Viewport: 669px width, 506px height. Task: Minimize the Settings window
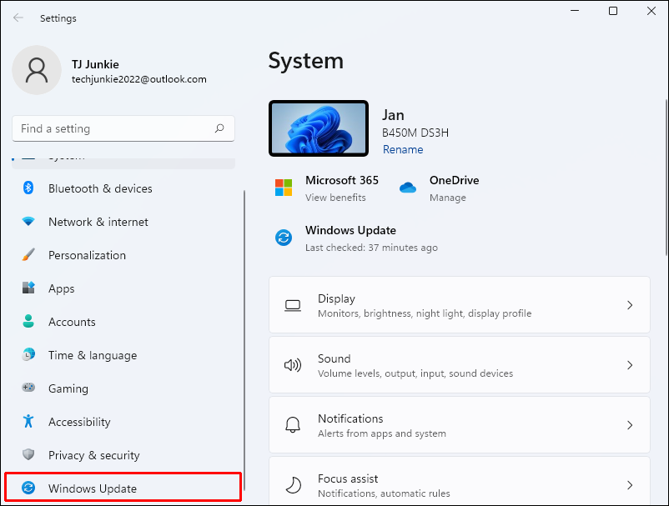pos(575,11)
